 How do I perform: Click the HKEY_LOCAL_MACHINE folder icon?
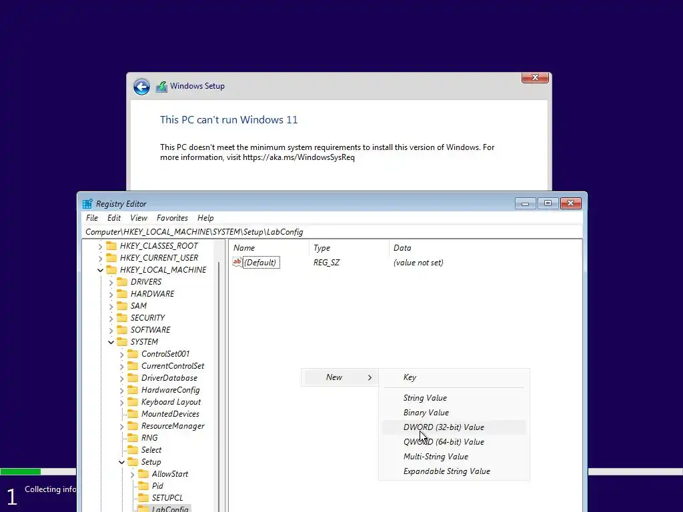[x=111, y=270]
